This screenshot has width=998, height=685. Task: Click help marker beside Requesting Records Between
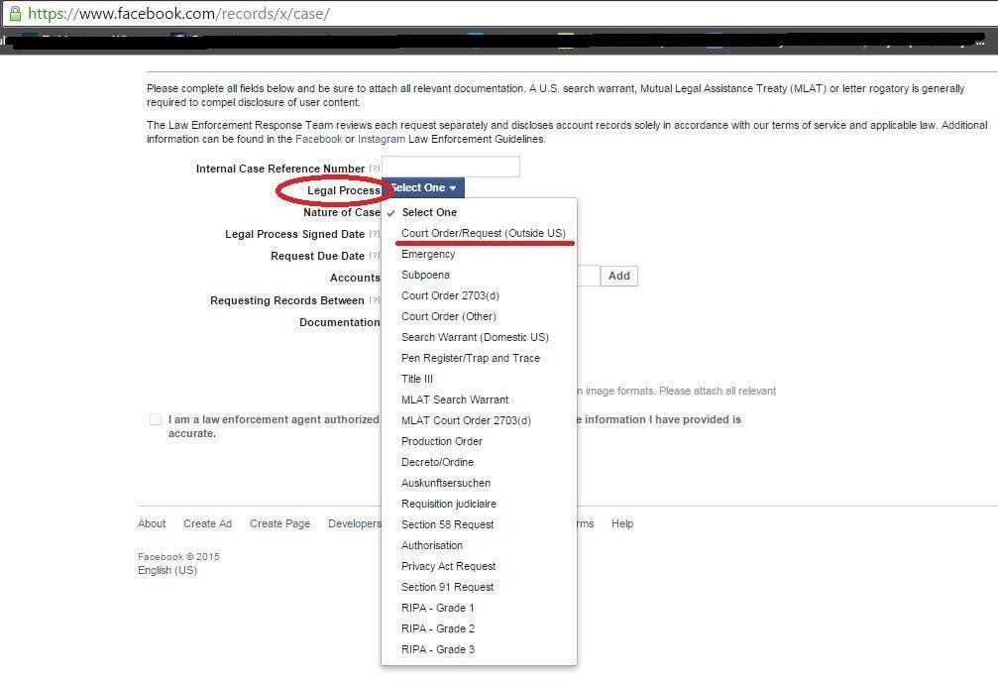point(375,300)
